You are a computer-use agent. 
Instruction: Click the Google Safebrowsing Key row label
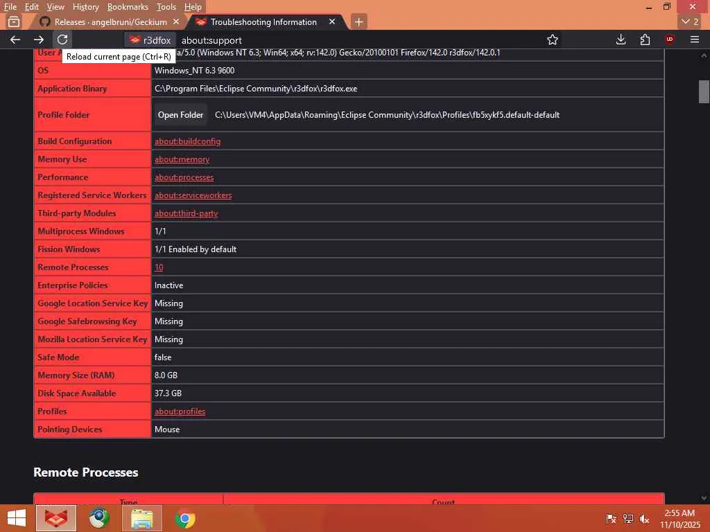[87, 321]
